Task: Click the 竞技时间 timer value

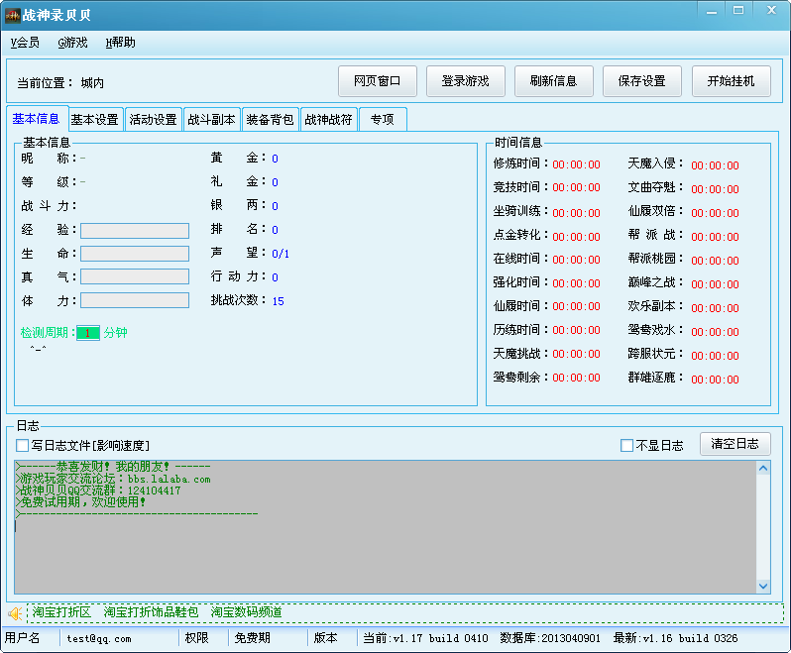Action: (x=576, y=188)
